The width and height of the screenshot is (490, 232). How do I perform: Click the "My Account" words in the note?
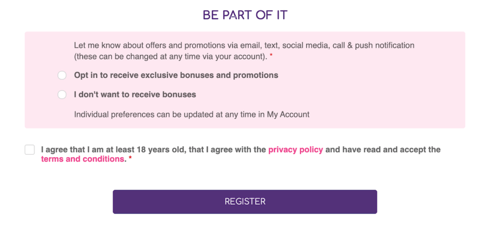pos(288,115)
